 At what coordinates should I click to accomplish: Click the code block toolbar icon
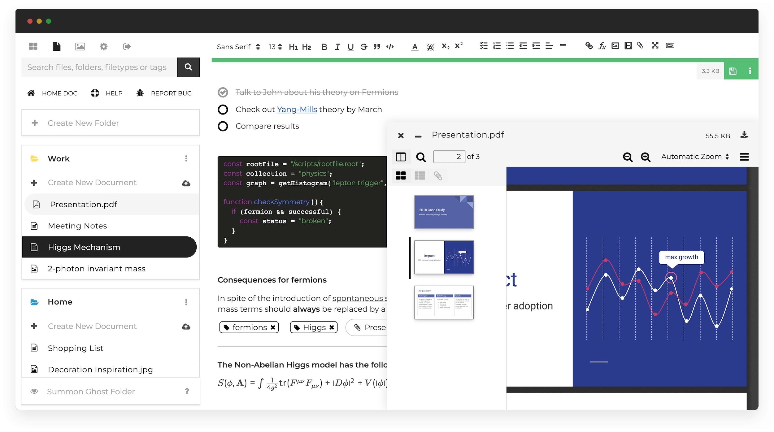(x=390, y=47)
